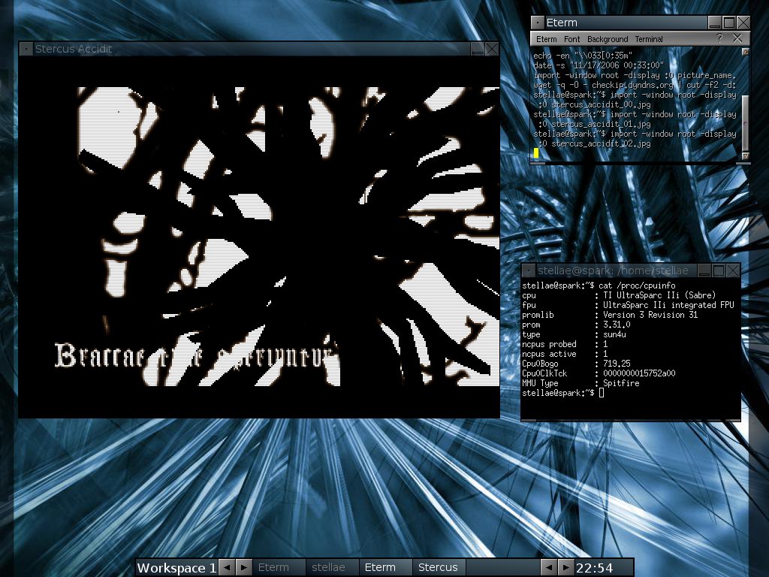Open the Font menu in Eterm
769x577 pixels.
(571, 39)
